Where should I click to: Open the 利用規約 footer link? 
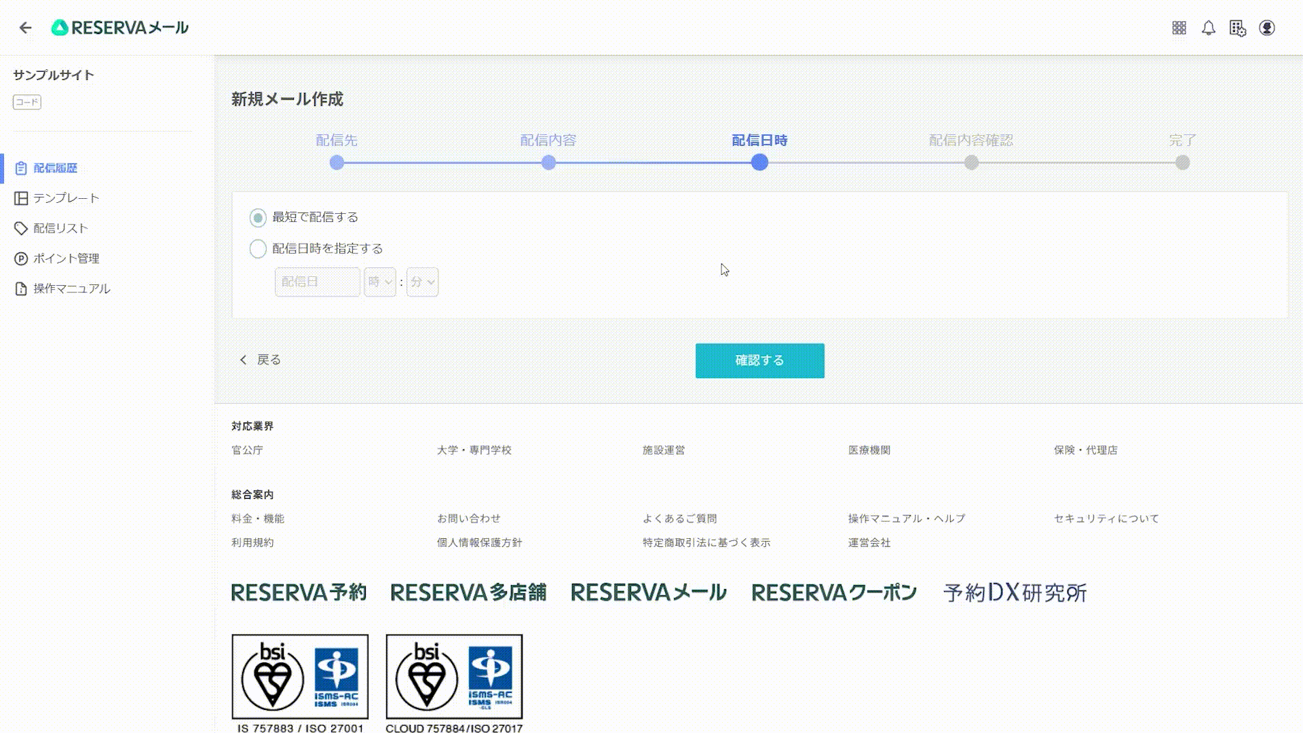(x=252, y=543)
